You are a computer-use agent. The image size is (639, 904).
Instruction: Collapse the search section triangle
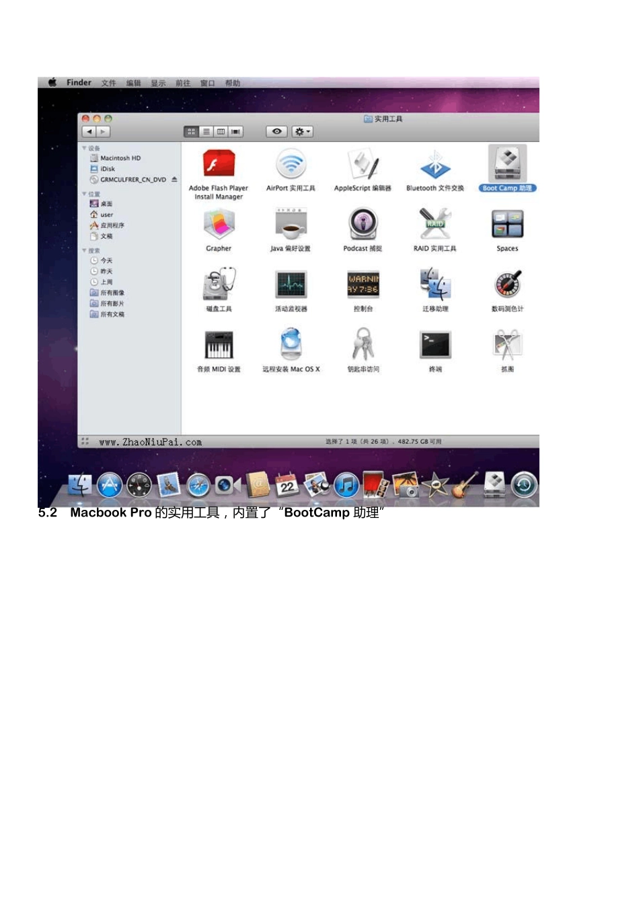coord(84,250)
